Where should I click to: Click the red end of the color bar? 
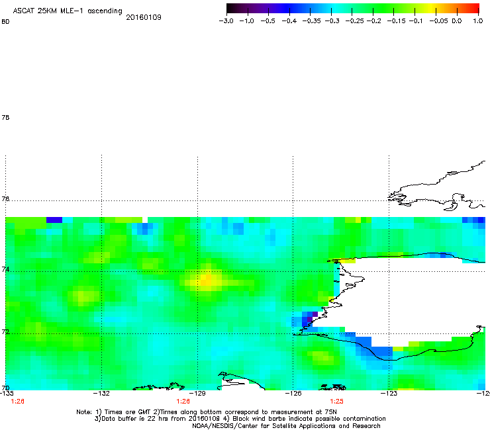pos(473,9)
